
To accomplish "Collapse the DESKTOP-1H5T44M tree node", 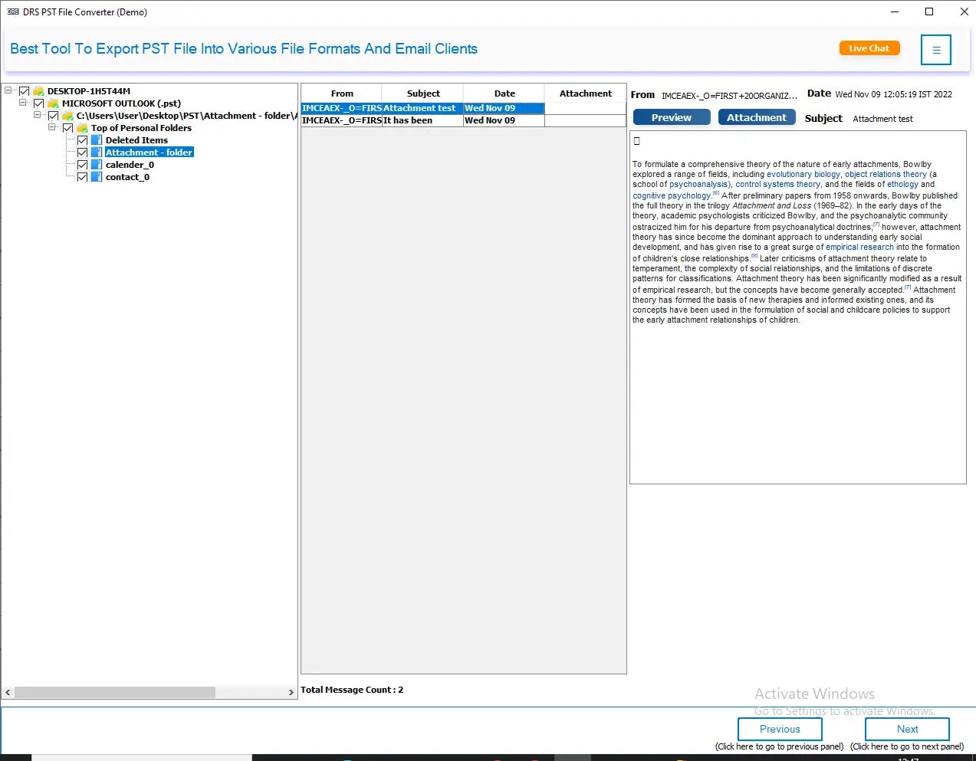I will pyautogui.click(x=8, y=90).
